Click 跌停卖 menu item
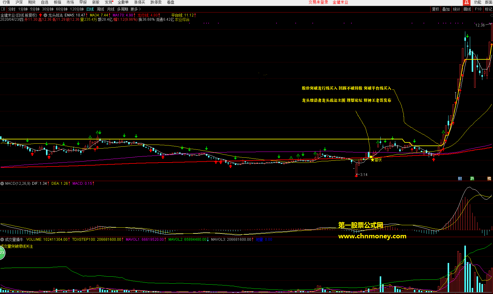493x294 pixels. [x=156, y=2]
